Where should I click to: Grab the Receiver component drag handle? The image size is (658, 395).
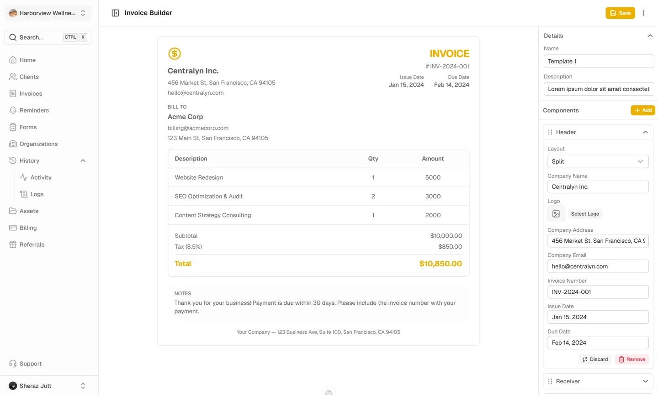coord(550,381)
